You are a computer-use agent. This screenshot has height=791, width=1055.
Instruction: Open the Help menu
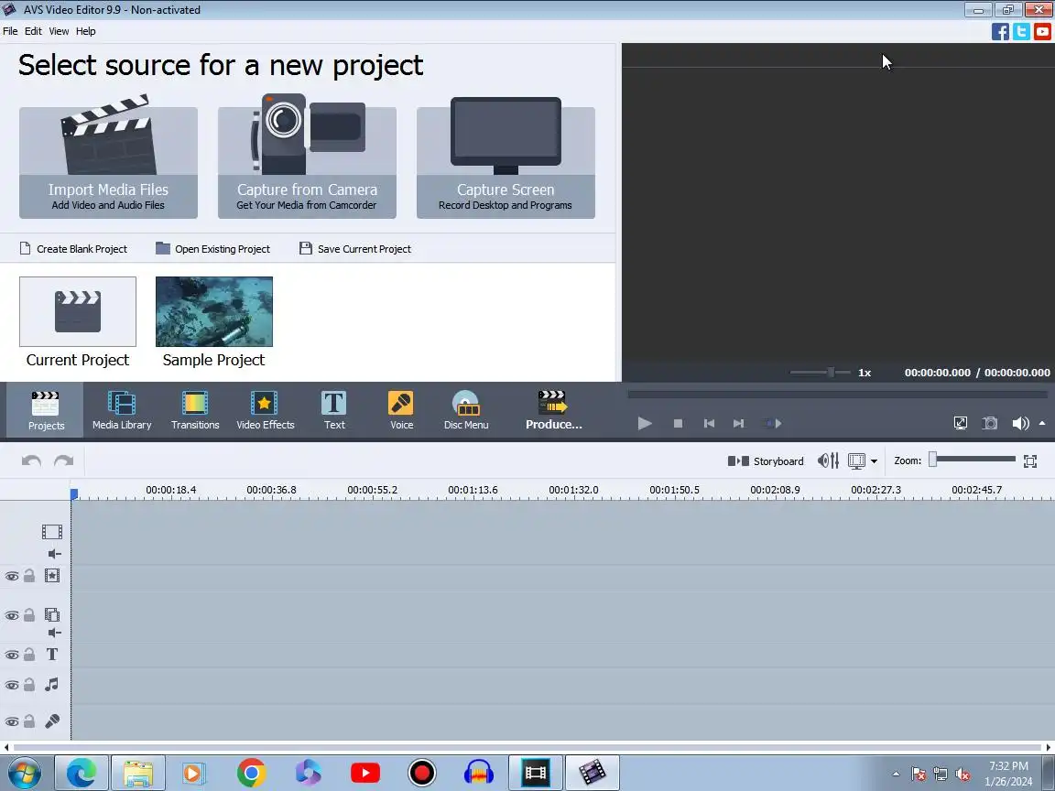85,31
